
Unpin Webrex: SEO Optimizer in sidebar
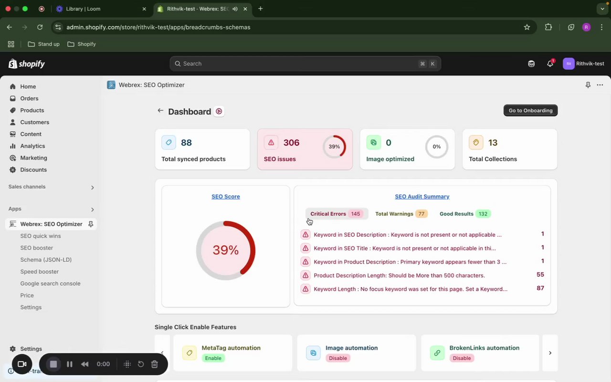91,224
